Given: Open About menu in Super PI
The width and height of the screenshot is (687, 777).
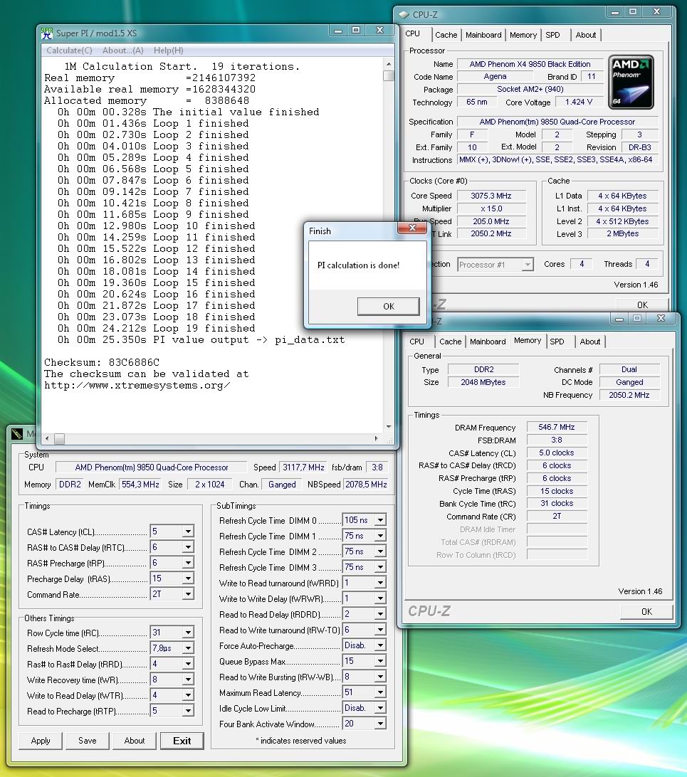Looking at the screenshot, I should point(122,50).
